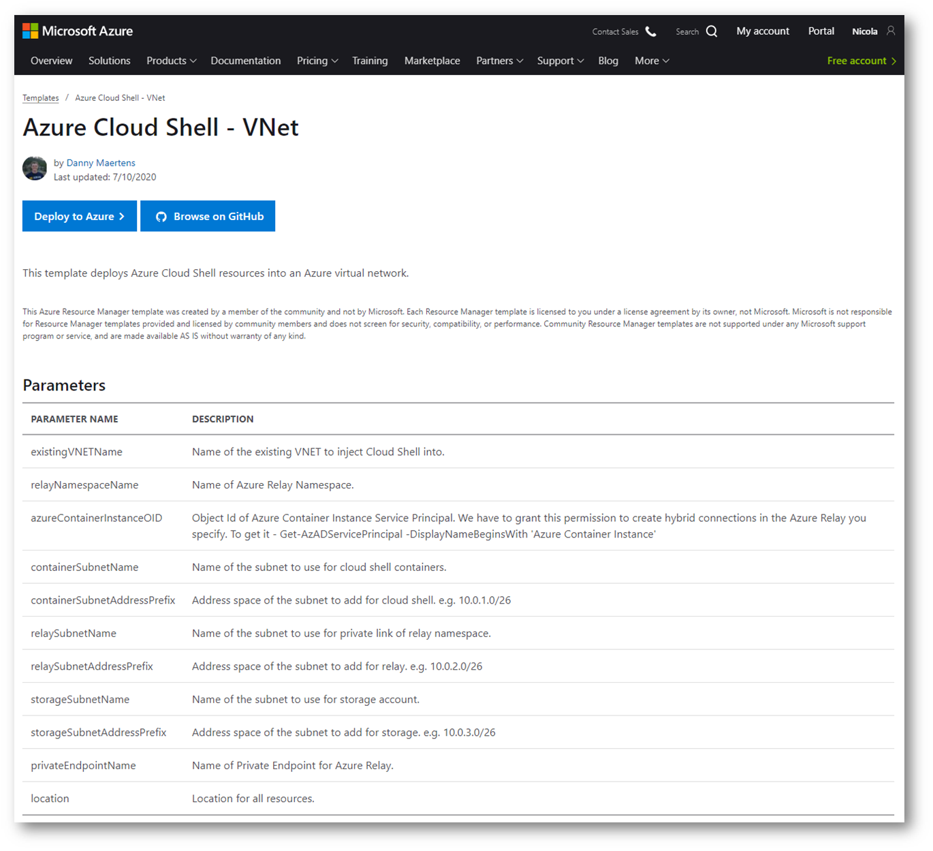The height and width of the screenshot is (851, 933).
Task: Select the containerSubnetName parameter
Action: 84,567
